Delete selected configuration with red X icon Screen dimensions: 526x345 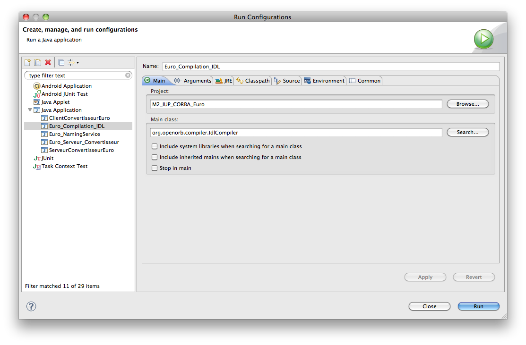coord(48,62)
